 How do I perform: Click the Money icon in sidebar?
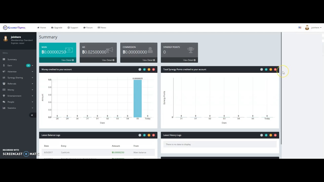coord(4,90)
